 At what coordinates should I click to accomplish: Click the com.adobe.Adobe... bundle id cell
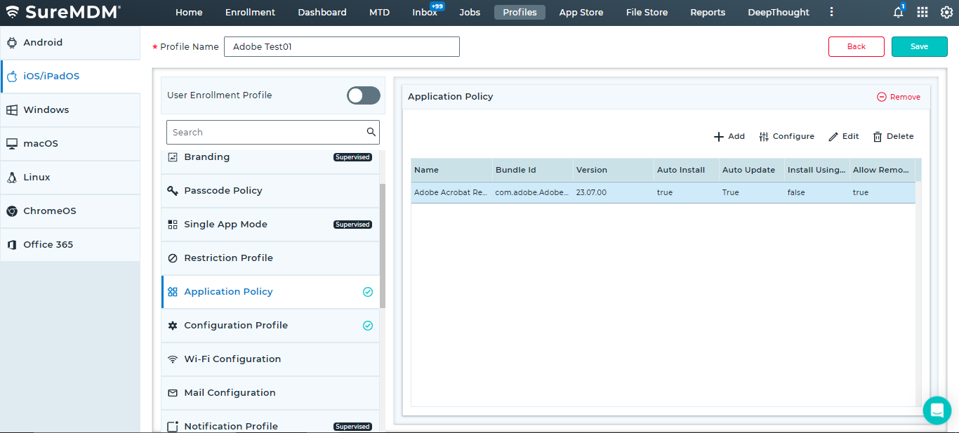533,192
